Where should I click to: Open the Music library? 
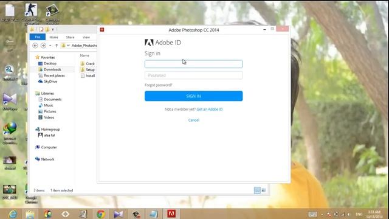(49, 105)
